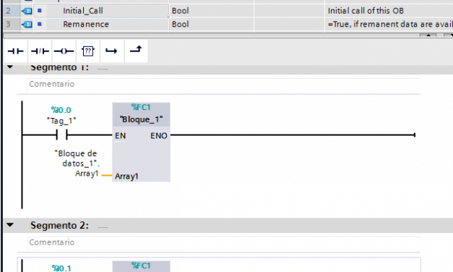453x272 pixels.
Task: Insert a normally open contact
Action: 16,51
